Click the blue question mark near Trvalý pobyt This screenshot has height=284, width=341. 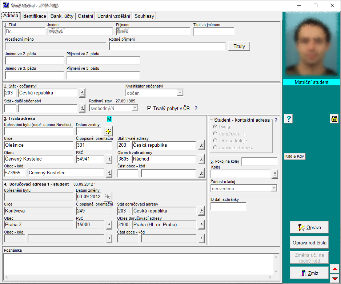click(196, 108)
